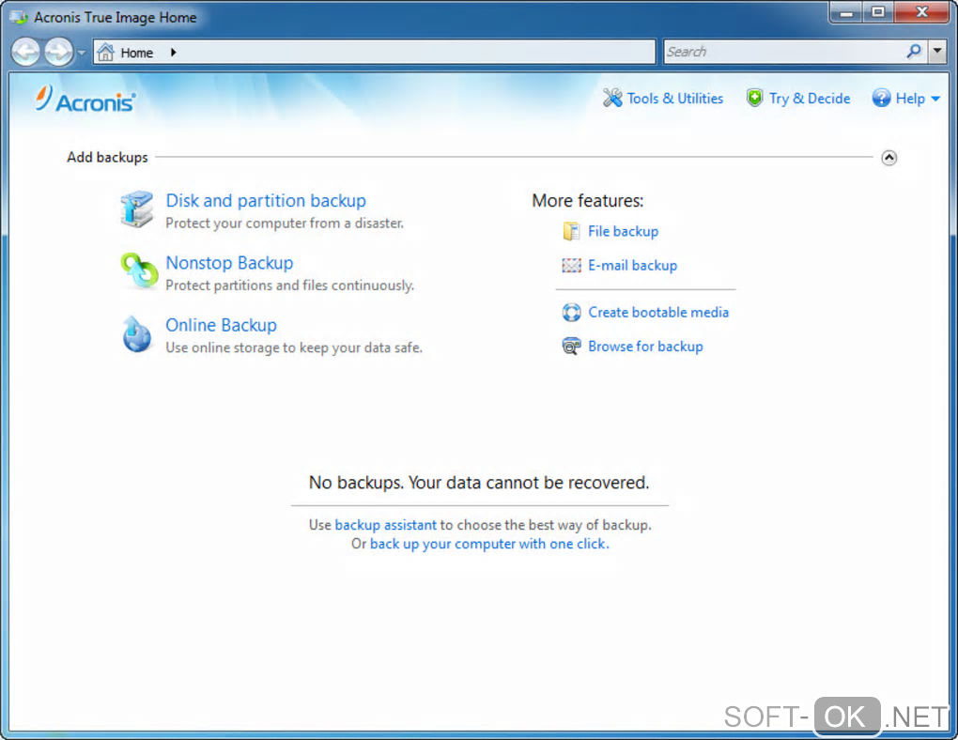This screenshot has height=740, width=958.
Task: Click the Acronis logo
Action: 85,100
